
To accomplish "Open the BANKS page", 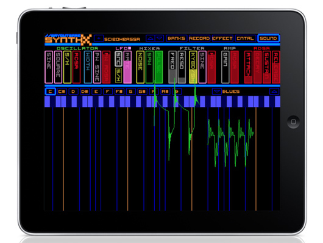I will [176, 38].
